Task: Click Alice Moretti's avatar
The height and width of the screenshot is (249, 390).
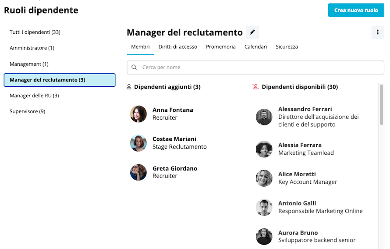Action: click(x=264, y=178)
